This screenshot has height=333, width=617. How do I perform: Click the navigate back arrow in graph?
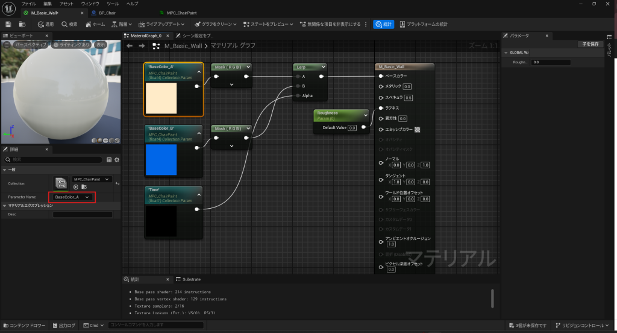(128, 46)
